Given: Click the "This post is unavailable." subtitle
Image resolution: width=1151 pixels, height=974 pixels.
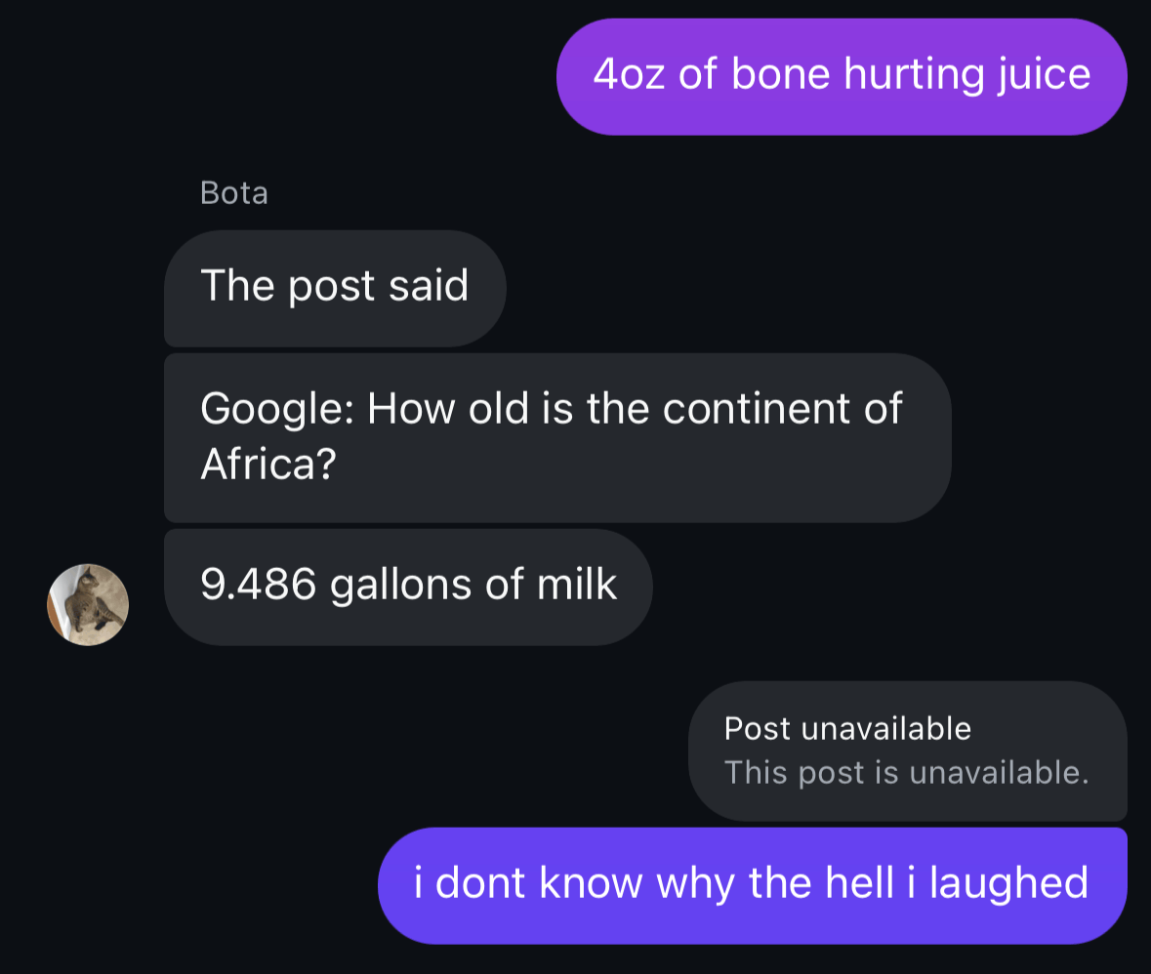Looking at the screenshot, I should [x=906, y=773].
